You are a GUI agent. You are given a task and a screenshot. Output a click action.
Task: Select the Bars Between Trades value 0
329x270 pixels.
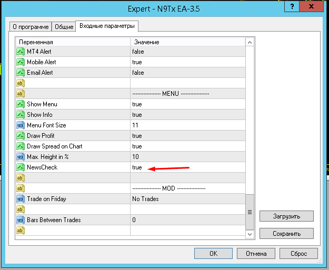(x=134, y=220)
